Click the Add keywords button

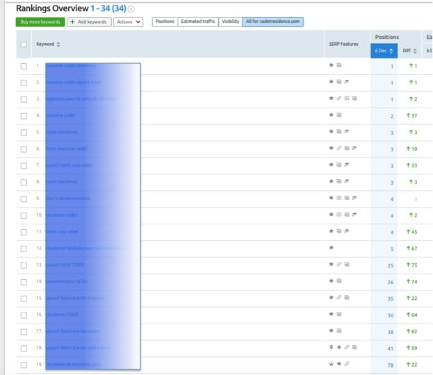(89, 22)
